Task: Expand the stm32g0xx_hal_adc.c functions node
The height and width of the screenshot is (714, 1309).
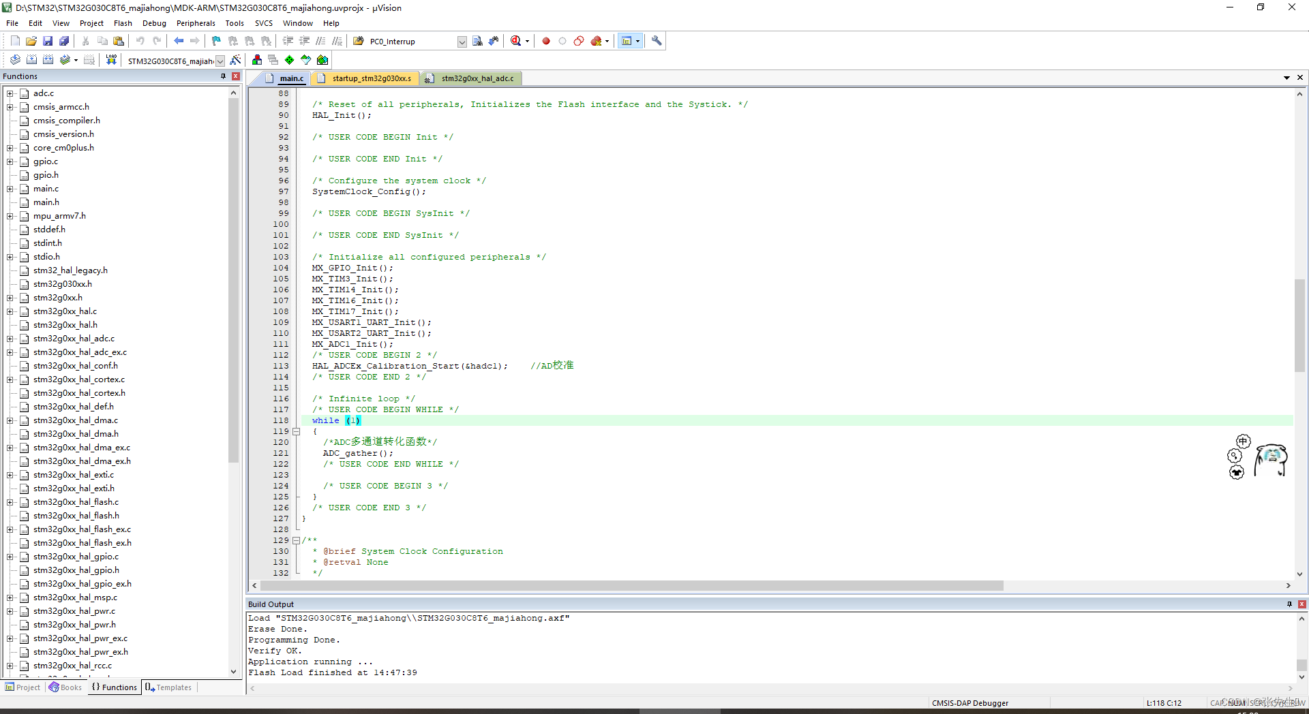Action: pyautogui.click(x=9, y=339)
